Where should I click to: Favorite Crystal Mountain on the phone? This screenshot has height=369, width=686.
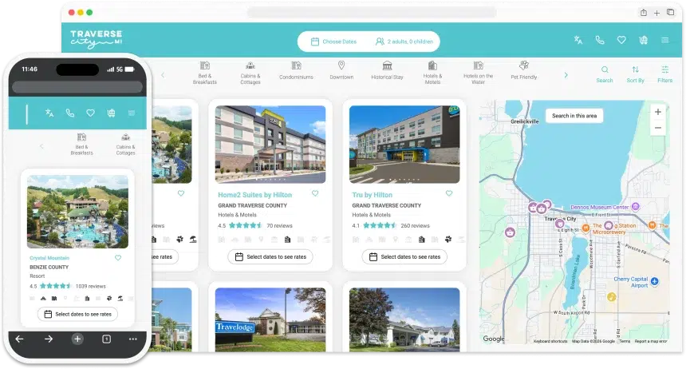(118, 258)
